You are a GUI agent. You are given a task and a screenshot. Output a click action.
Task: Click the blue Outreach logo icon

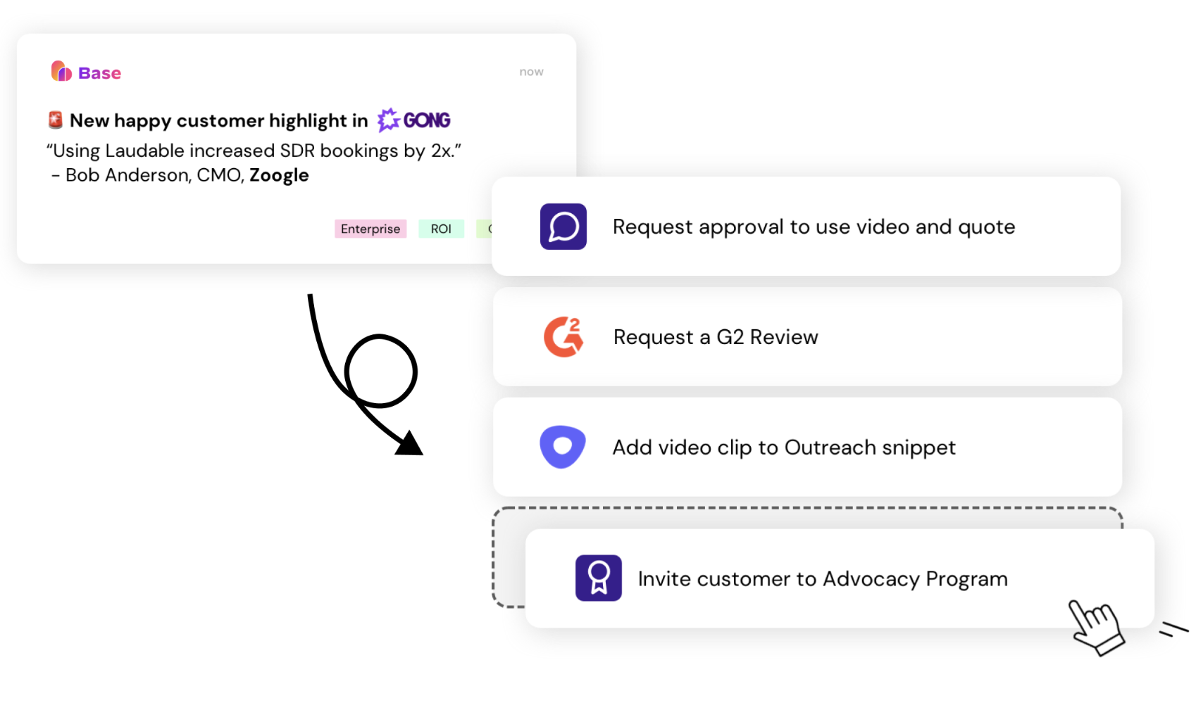coord(562,447)
